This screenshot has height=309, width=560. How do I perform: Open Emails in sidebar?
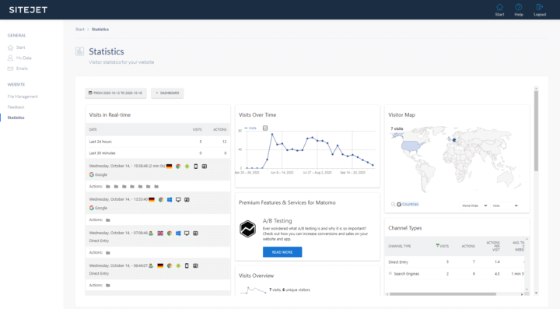[17, 68]
